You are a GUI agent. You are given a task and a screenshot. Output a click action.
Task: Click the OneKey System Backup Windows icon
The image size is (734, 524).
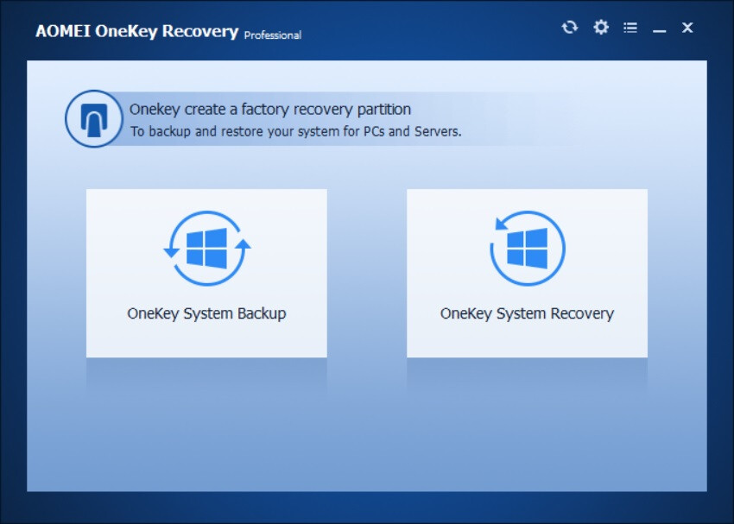206,249
